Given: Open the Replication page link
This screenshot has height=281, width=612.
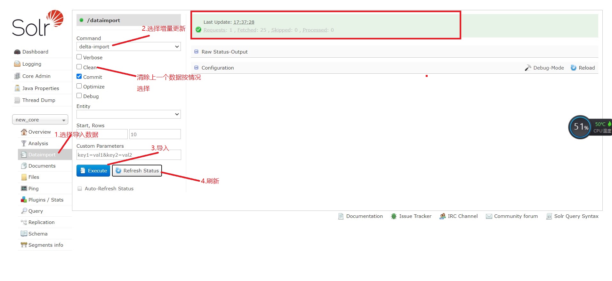Looking at the screenshot, I should (41, 222).
